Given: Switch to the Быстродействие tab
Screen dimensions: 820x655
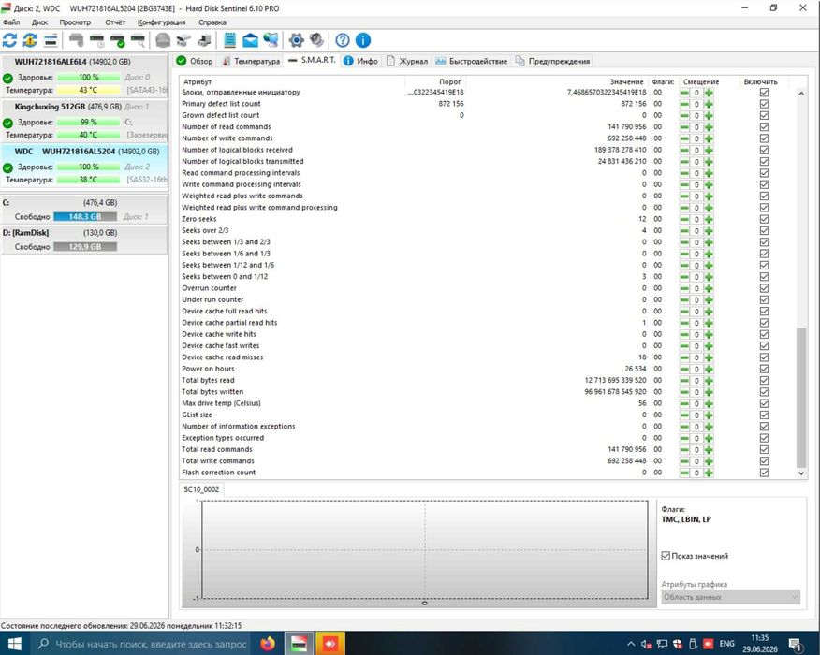Looking at the screenshot, I should point(471,61).
